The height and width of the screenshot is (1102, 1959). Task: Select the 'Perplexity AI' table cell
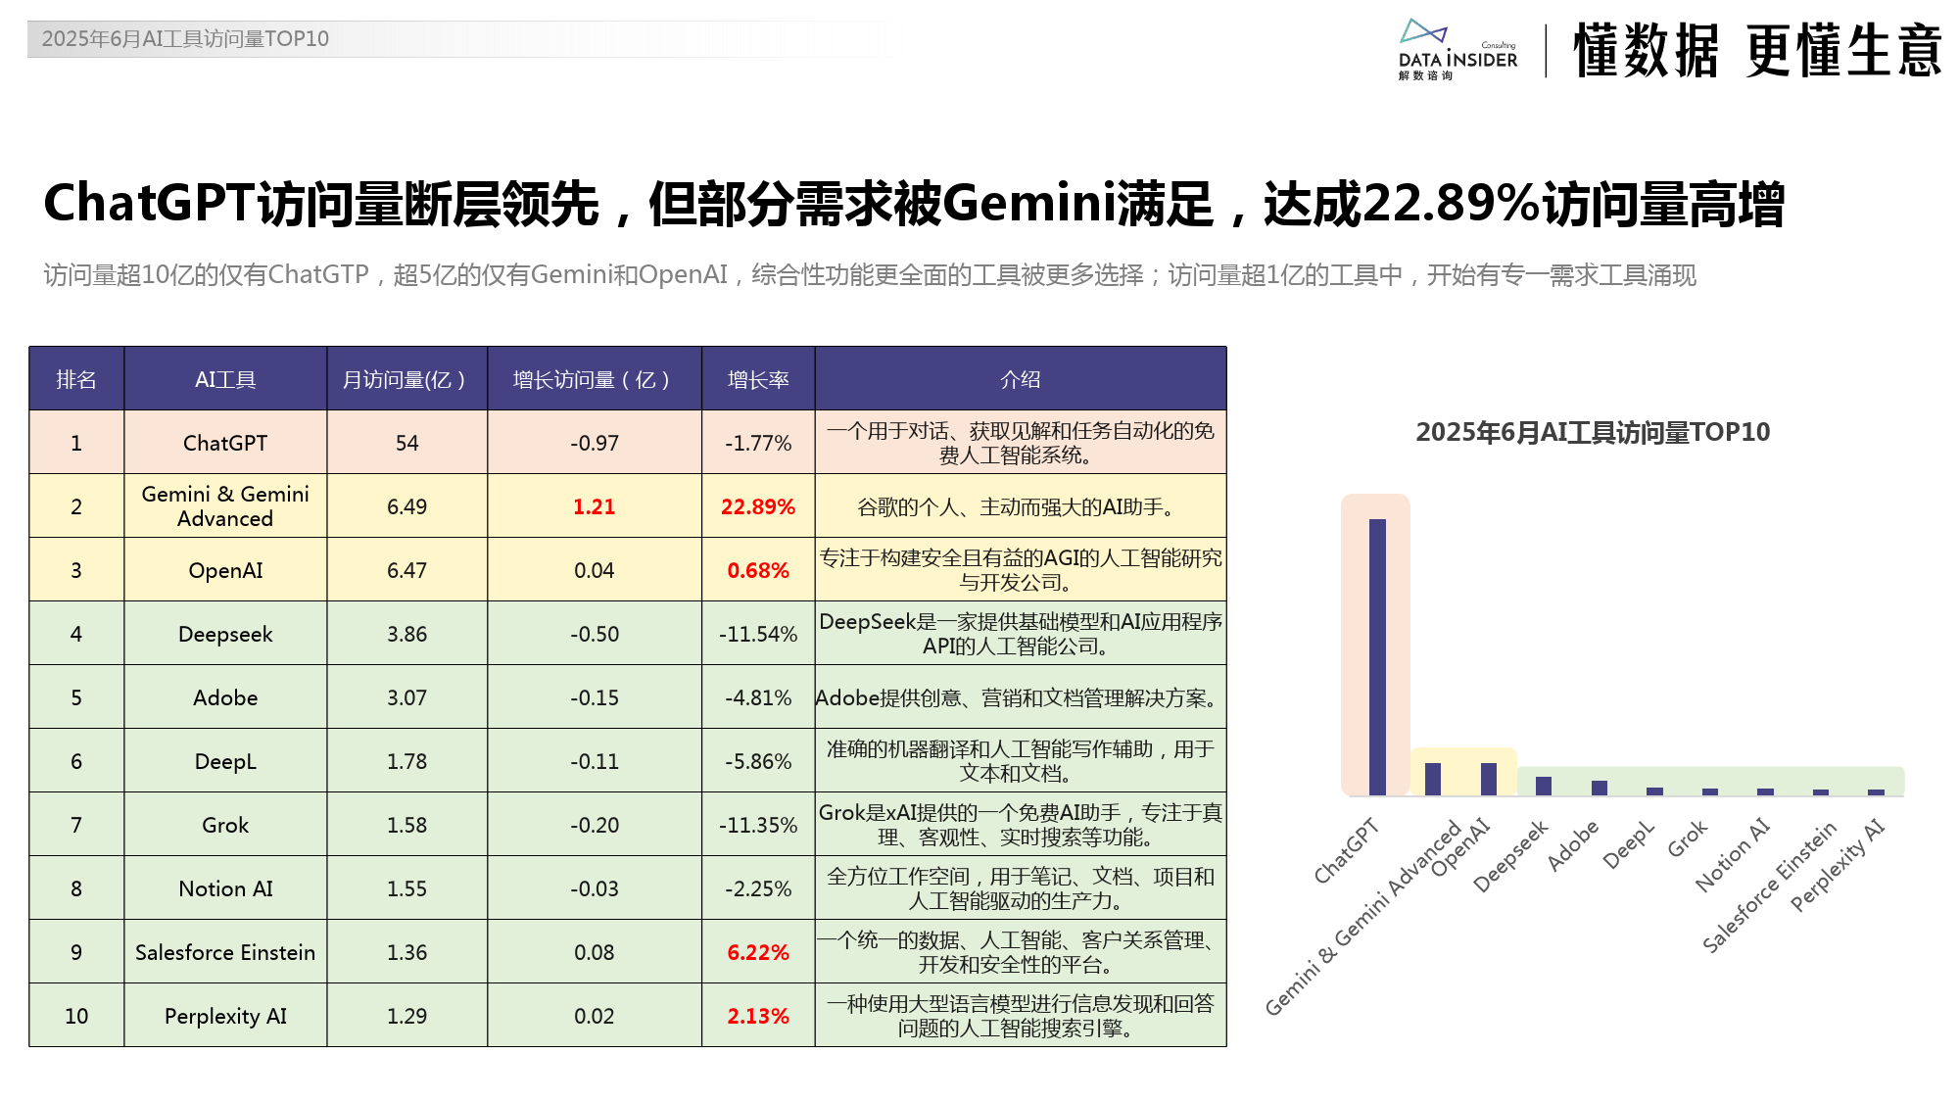(225, 1016)
